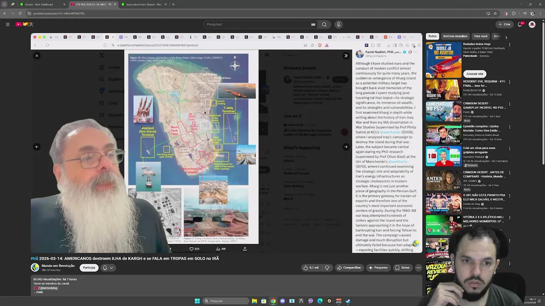Open the YouTube hamburger guide menu

[8, 24]
